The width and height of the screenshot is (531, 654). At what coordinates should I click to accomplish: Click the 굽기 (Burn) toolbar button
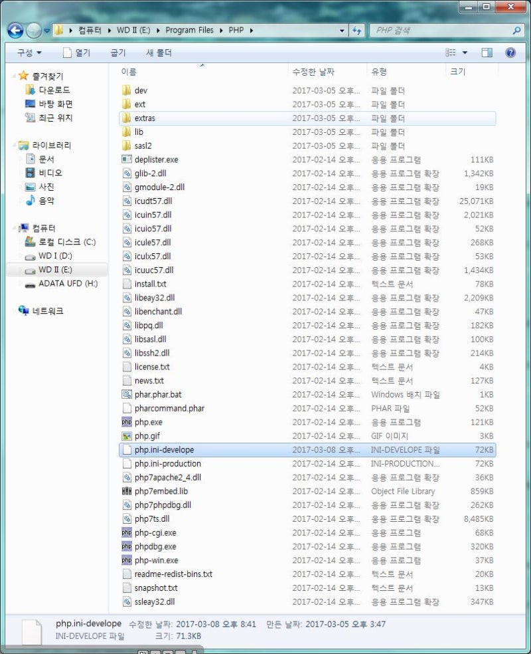[118, 53]
